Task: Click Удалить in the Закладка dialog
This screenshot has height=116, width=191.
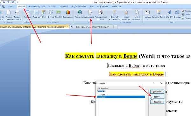Action: 157,97
